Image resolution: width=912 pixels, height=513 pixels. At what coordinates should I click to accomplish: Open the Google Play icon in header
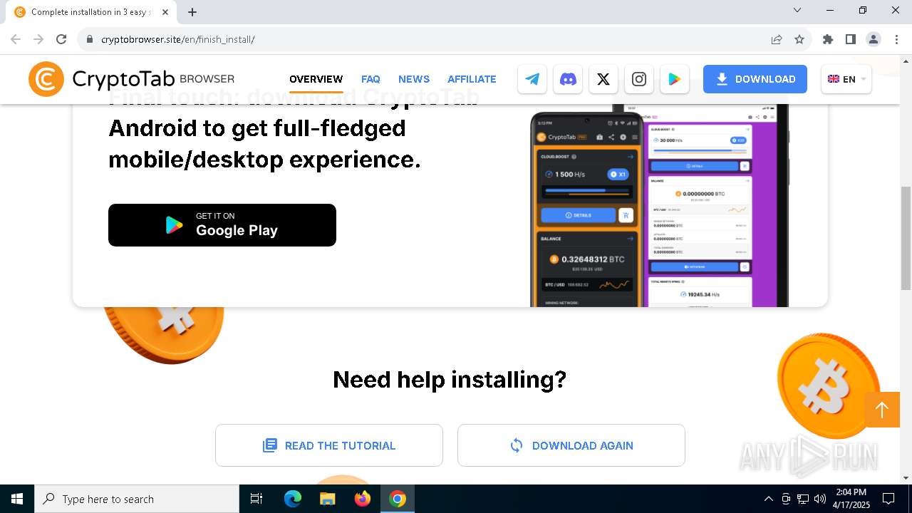coord(675,79)
